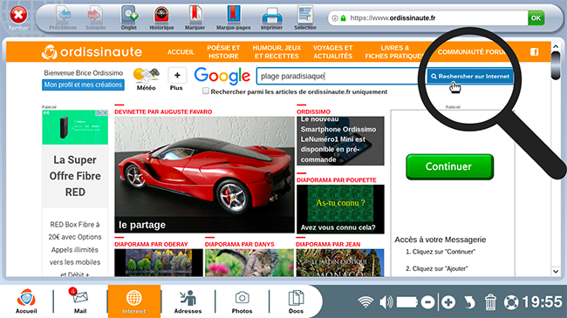The image size is (567, 318).
Task: Close the ad with its X icon
Action: (105, 113)
